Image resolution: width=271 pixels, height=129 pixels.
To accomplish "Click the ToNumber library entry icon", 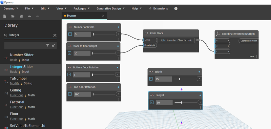I will pyautogui.click(x=6, y=82).
